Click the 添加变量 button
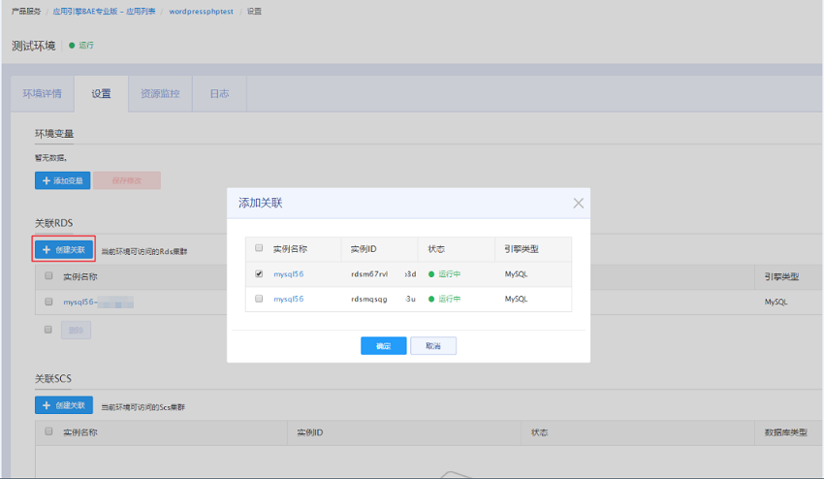The height and width of the screenshot is (479, 824). [x=63, y=180]
